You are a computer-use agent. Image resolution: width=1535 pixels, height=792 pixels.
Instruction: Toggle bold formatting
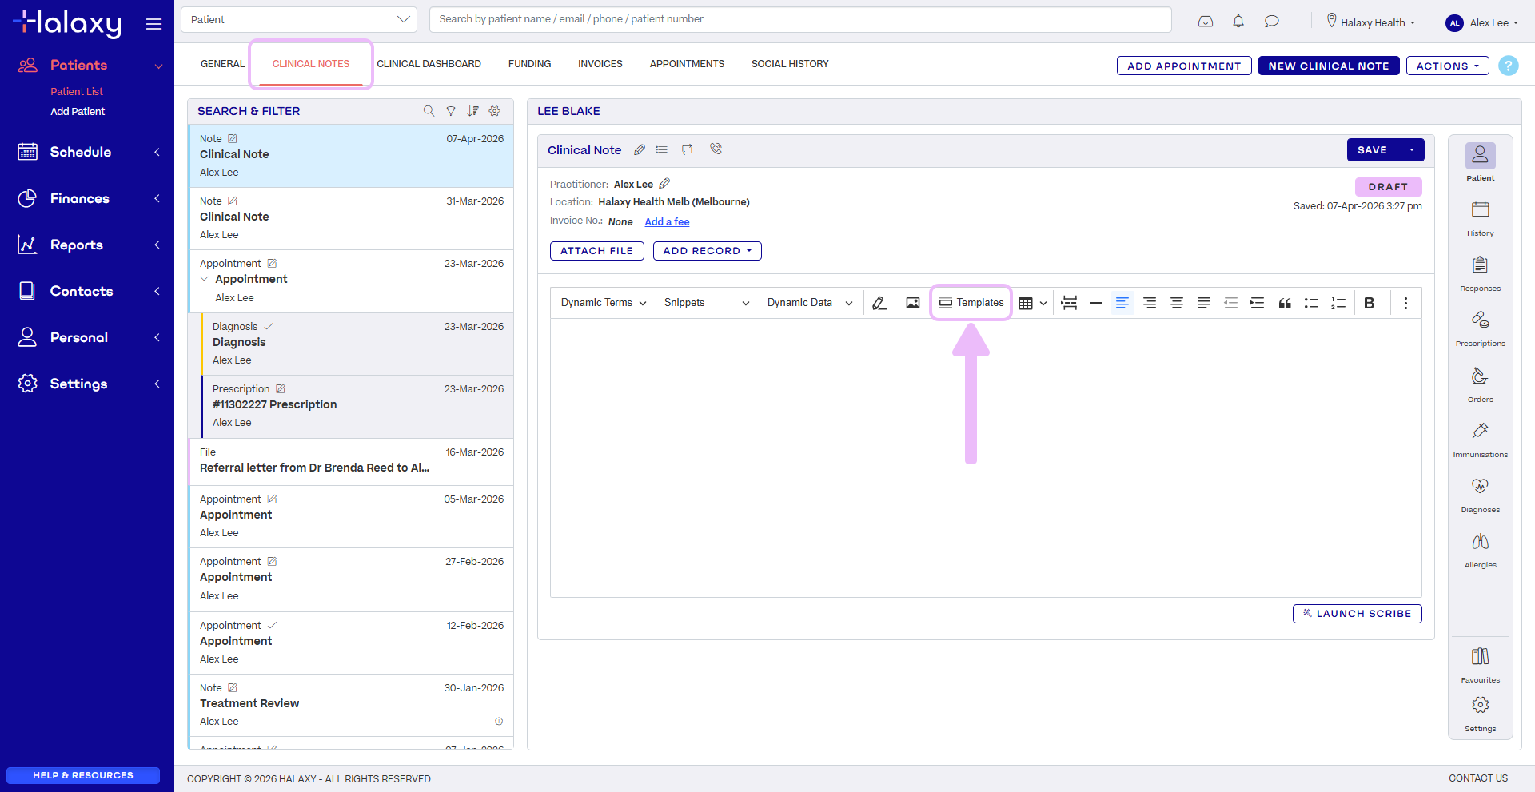pos(1370,303)
